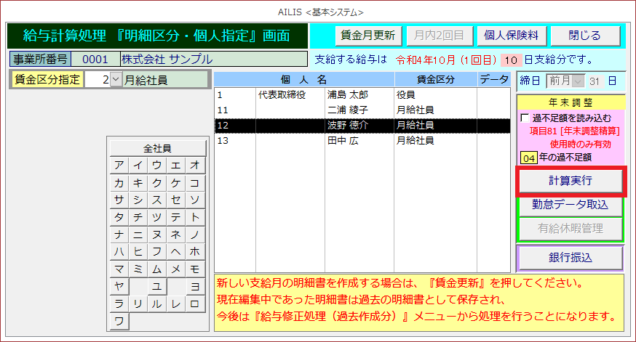Select the 全社員 filter button

click(x=157, y=147)
